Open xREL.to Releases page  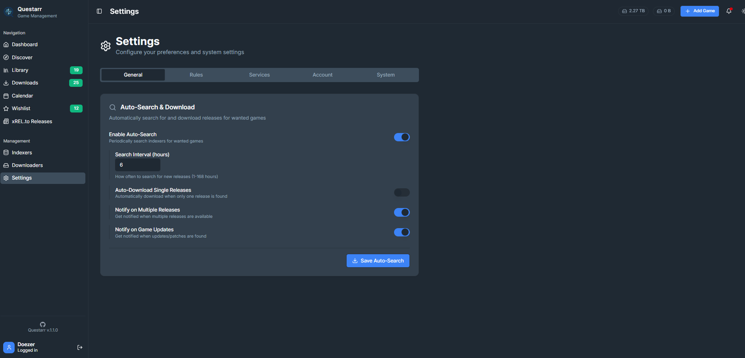(32, 122)
